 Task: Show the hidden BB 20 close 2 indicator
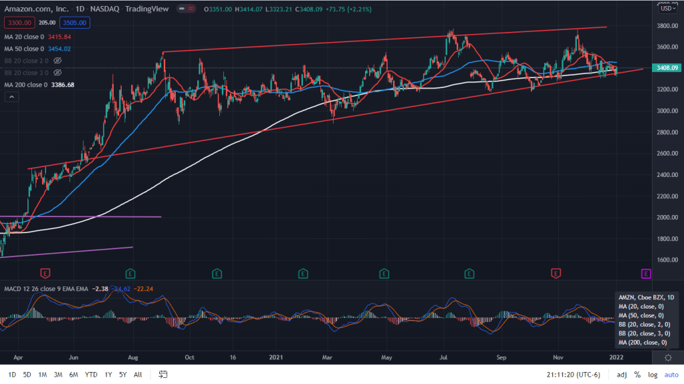58,60
